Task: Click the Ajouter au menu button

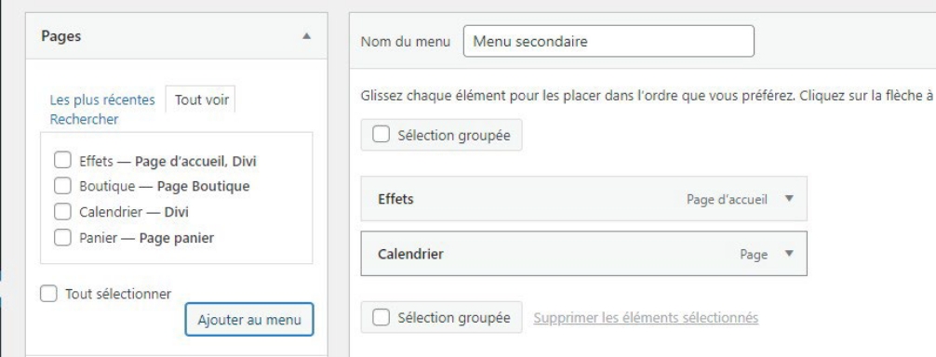Action: (x=249, y=320)
